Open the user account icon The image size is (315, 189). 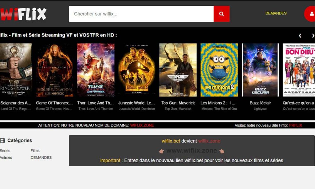click(310, 14)
